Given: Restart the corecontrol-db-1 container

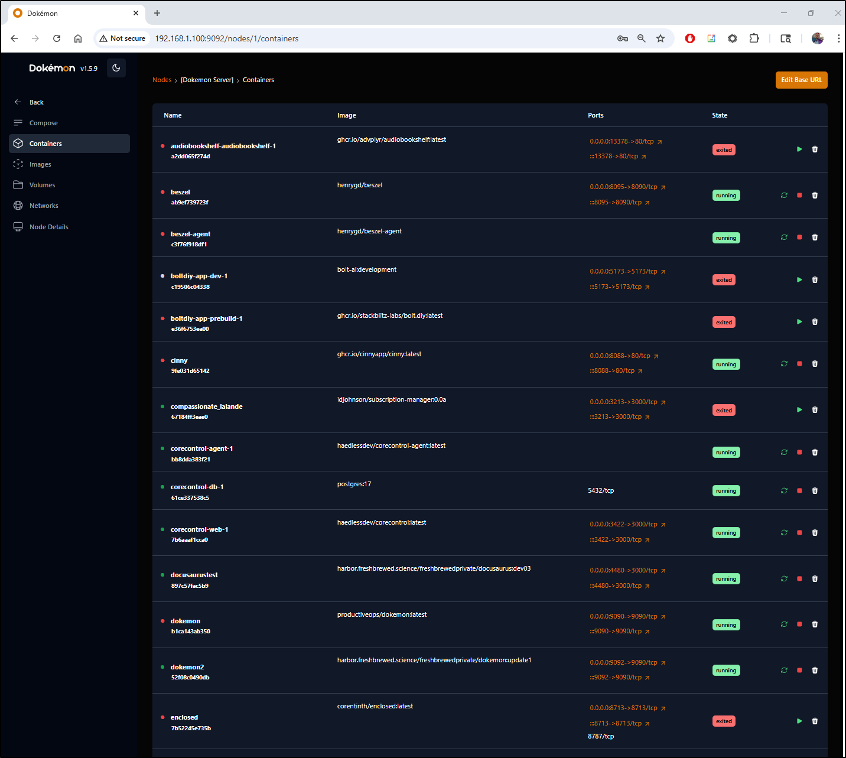Looking at the screenshot, I should (x=784, y=491).
